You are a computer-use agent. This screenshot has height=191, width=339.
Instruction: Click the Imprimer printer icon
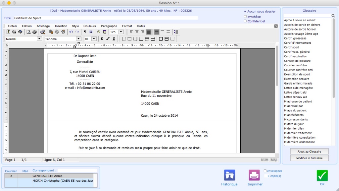254,175
